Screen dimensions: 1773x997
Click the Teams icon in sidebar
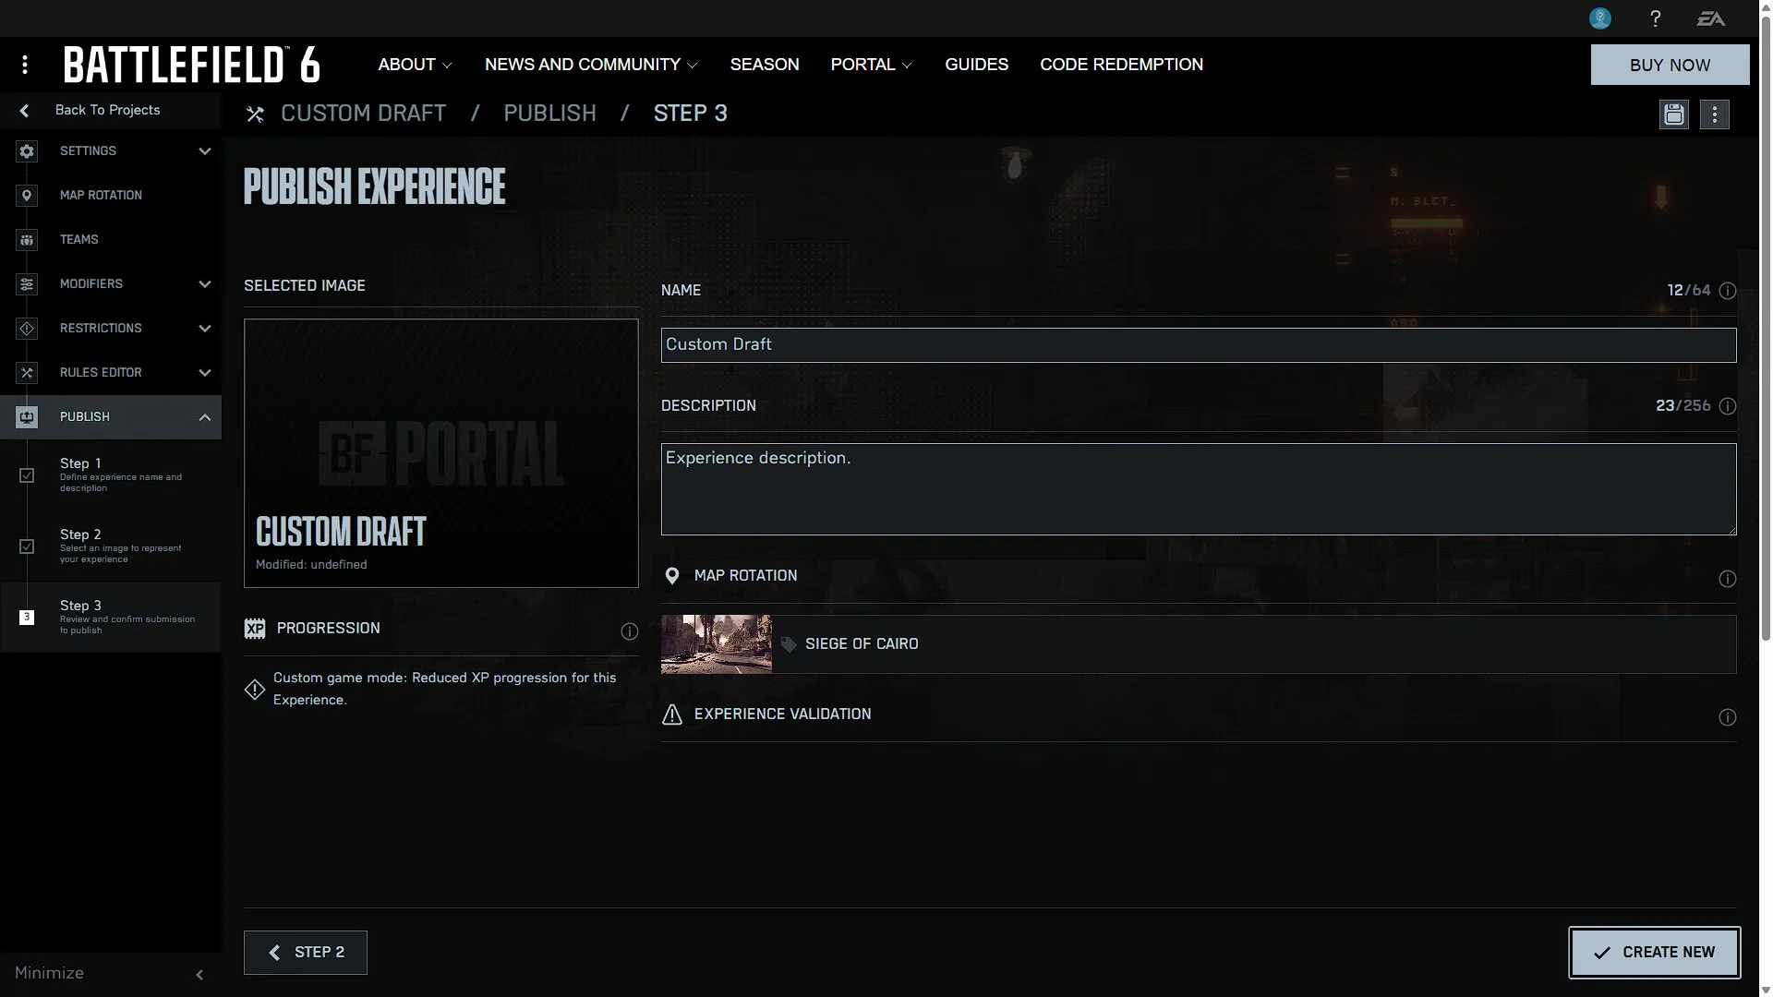pyautogui.click(x=27, y=240)
